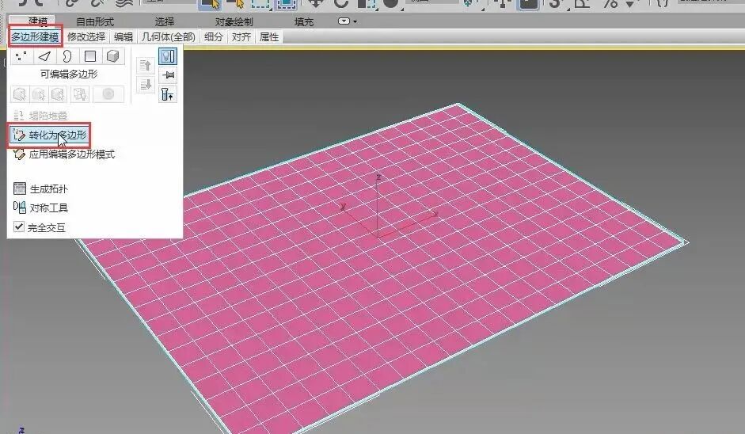Click Z axis of transform gizmo
This screenshot has width=745, height=434.
[378, 204]
